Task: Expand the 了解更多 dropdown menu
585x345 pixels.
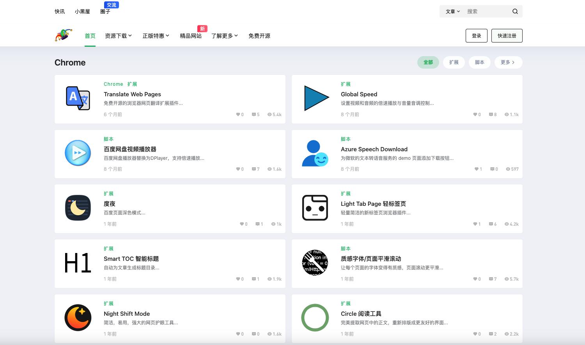Action: tap(225, 36)
